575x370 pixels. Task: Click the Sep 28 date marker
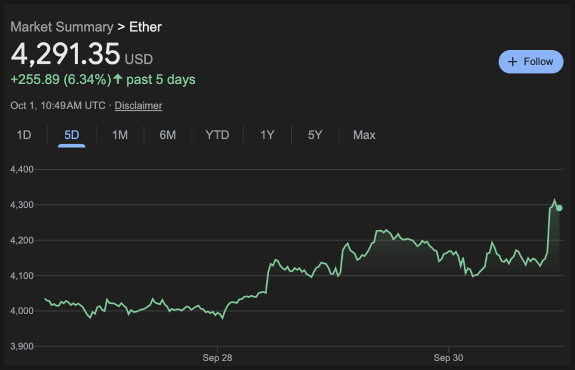point(218,357)
